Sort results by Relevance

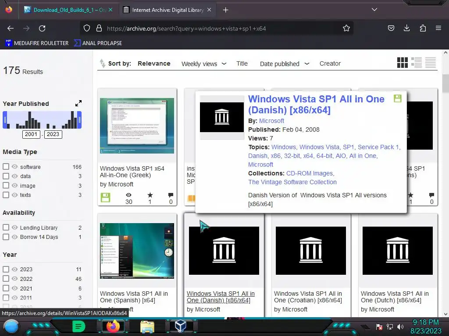click(x=154, y=63)
